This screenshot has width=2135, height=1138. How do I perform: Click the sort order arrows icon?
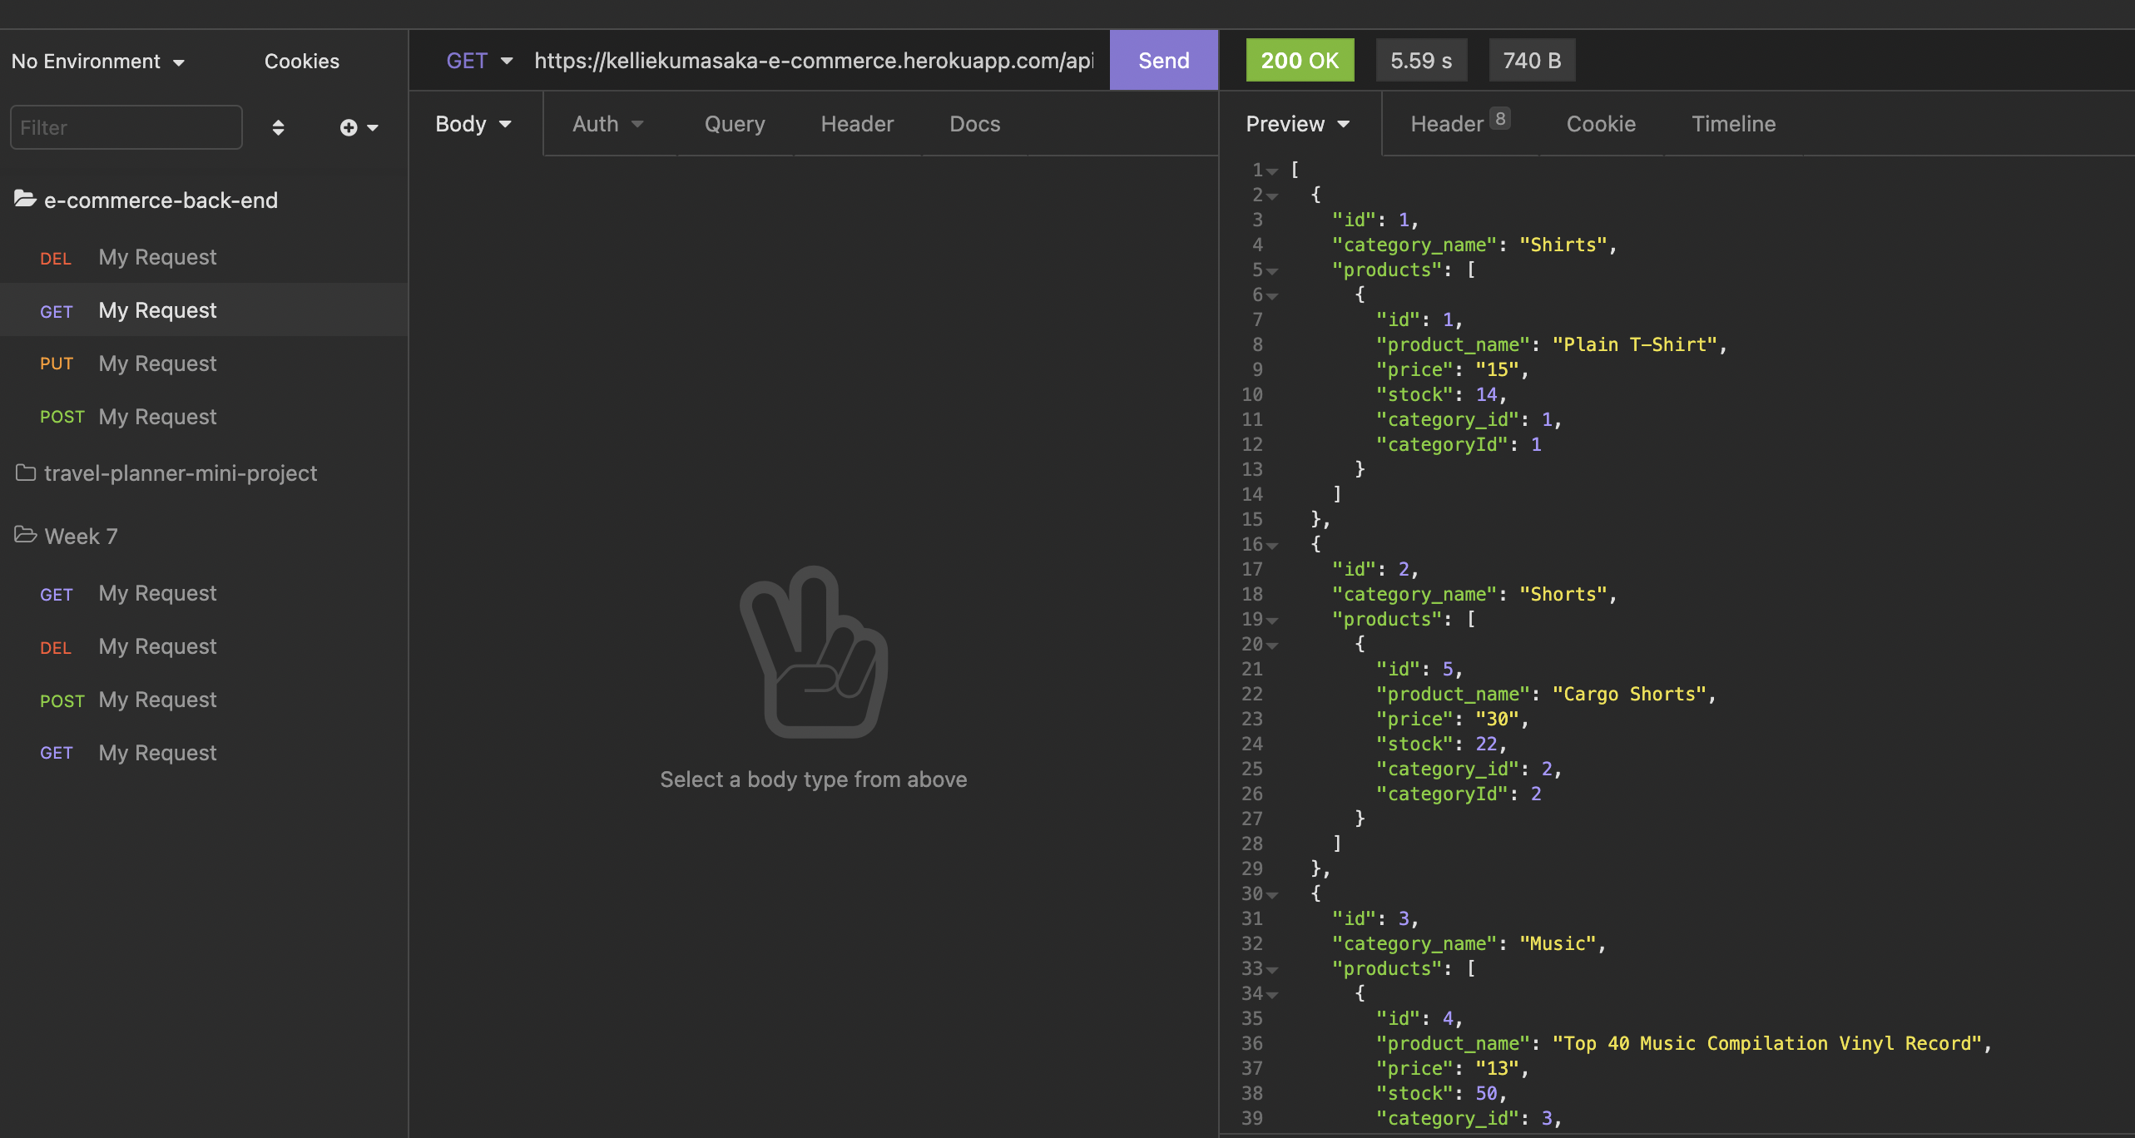tap(278, 127)
